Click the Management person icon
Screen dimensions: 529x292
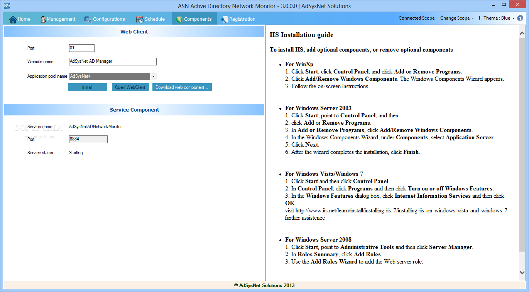(43, 19)
